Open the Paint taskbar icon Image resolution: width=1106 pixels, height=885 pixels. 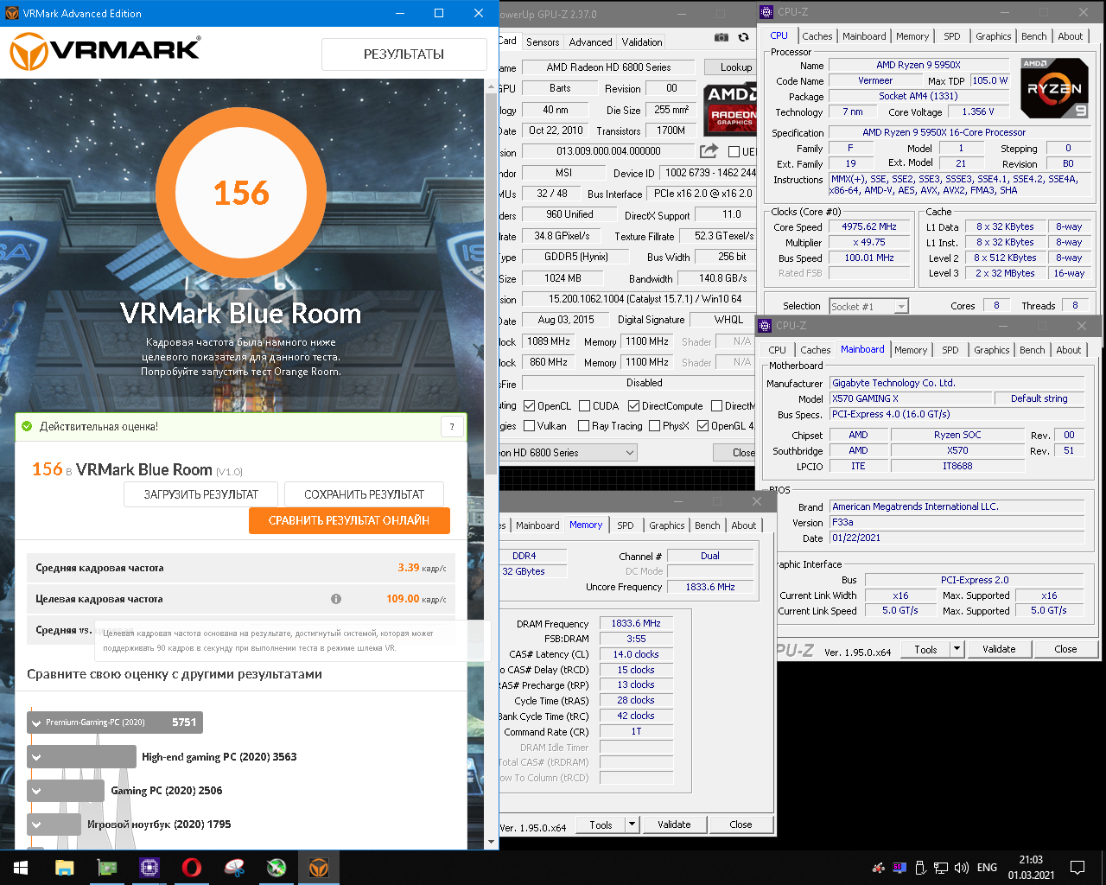click(233, 868)
